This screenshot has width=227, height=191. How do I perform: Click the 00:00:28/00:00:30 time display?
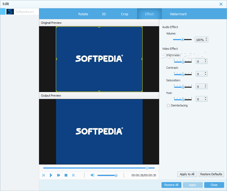tap(144, 175)
